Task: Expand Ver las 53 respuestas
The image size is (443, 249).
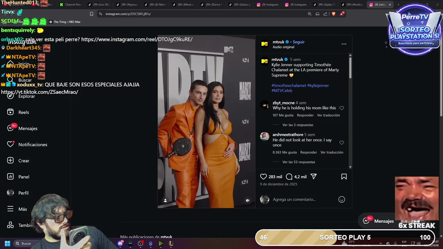Action: tap(299, 162)
